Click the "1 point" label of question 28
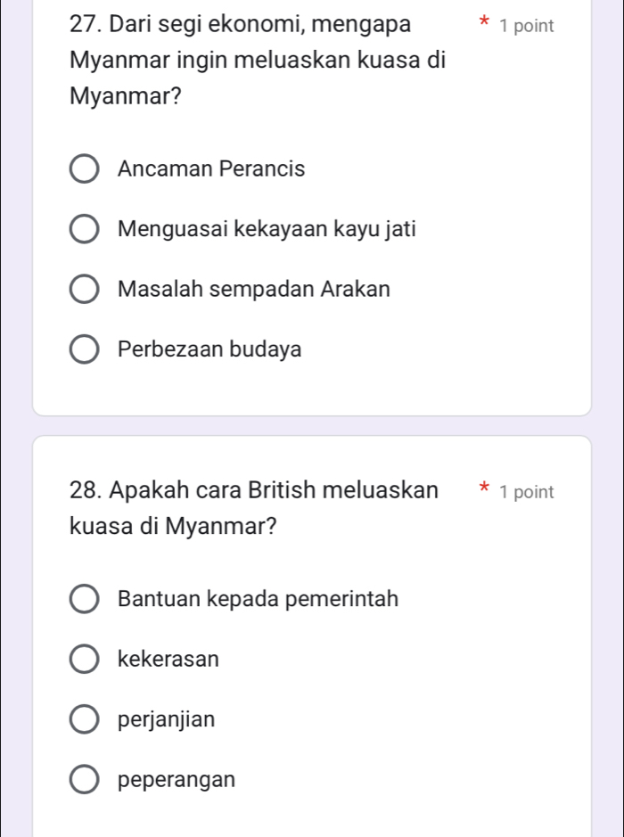 (527, 491)
